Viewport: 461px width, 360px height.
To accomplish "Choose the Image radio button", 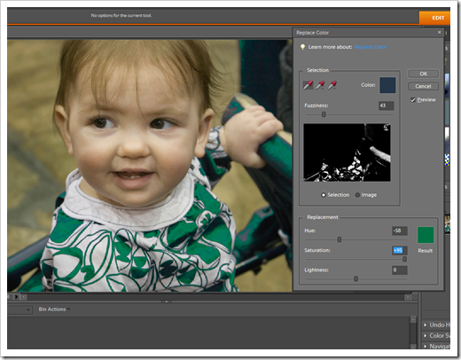I will click(x=357, y=195).
